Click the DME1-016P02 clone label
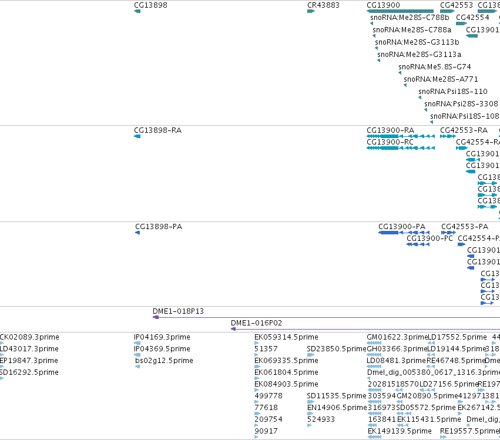Image resolution: width=500 pixels, height=440 pixels. click(x=256, y=323)
